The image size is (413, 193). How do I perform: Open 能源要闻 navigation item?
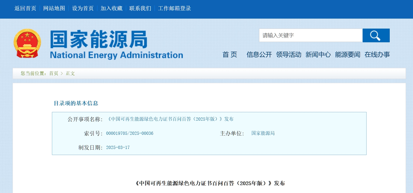click(x=347, y=55)
